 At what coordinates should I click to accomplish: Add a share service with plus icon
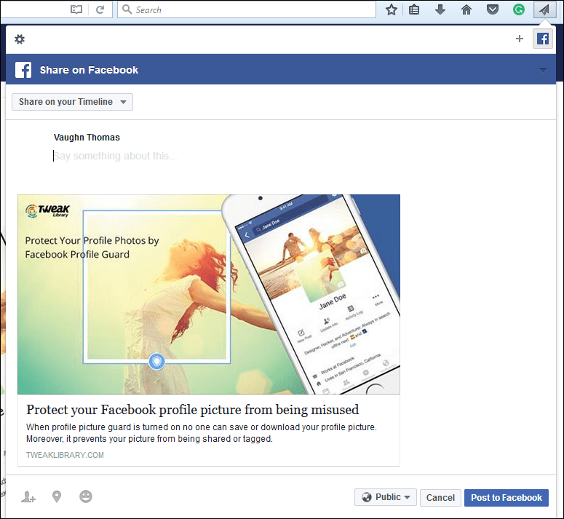point(520,39)
